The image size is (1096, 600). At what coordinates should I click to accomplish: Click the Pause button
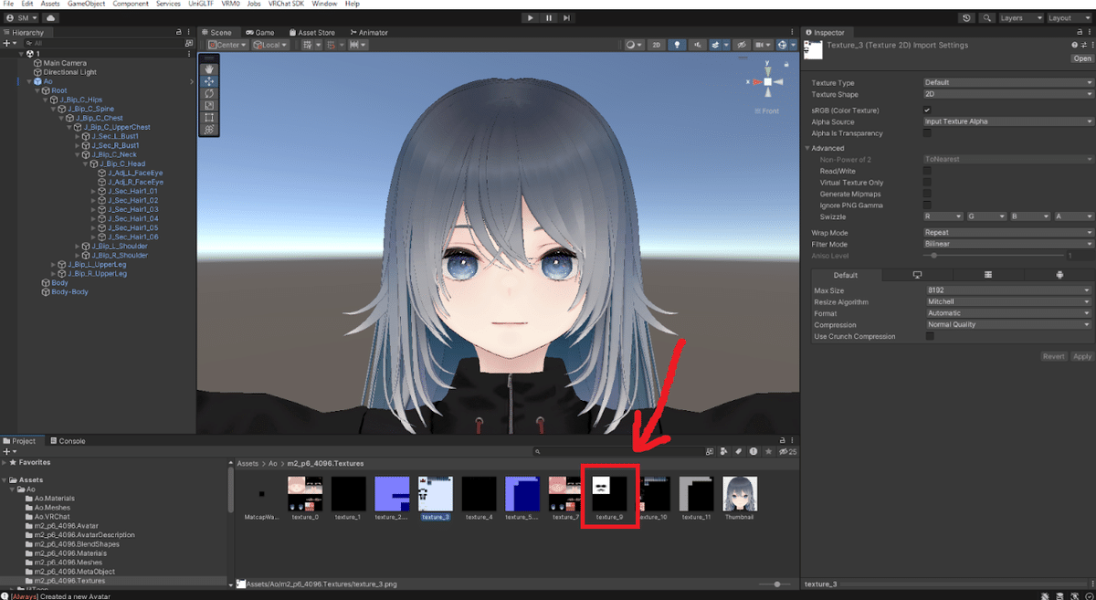tap(549, 17)
